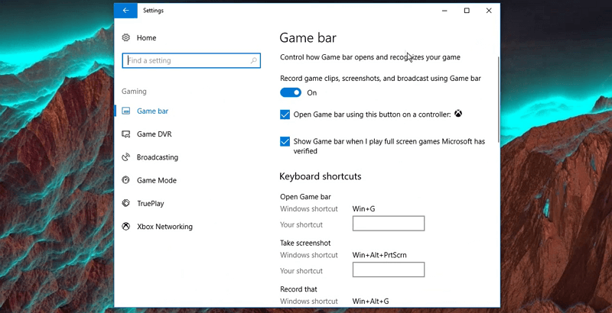The height and width of the screenshot is (313, 612).
Task: Click the settings page vertical scrollbar
Action: [498, 99]
